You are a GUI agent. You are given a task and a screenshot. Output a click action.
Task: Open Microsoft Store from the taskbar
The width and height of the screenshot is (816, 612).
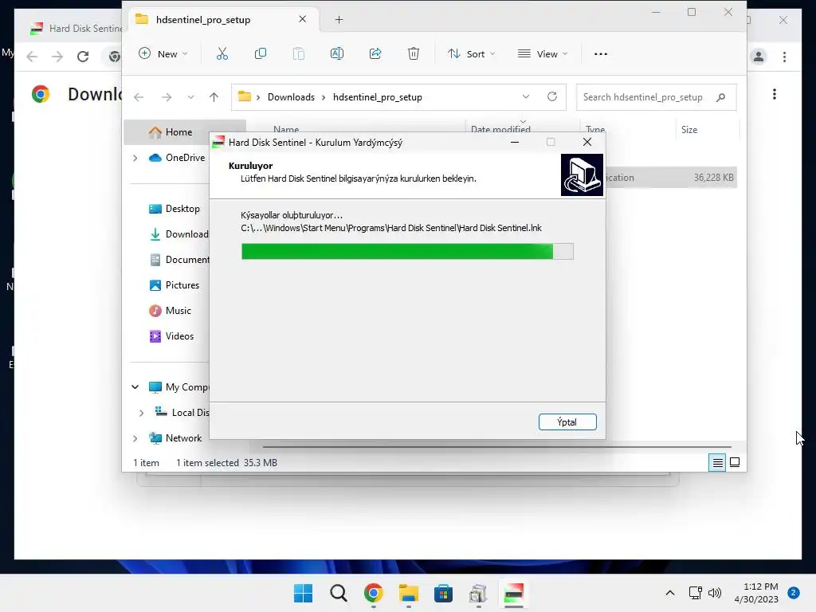(443, 593)
